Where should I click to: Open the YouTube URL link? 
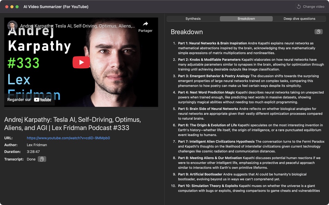click(69, 138)
